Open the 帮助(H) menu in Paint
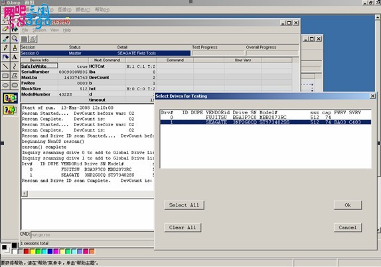 coord(102,10)
